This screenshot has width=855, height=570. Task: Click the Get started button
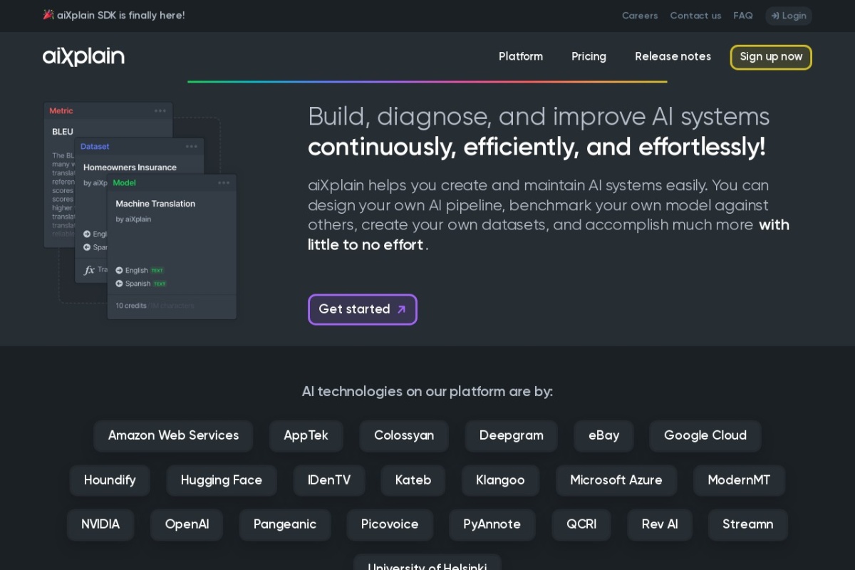click(363, 309)
